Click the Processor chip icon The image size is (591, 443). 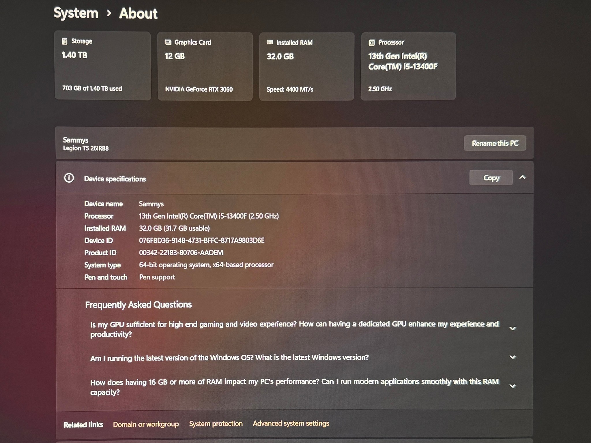[x=372, y=43]
